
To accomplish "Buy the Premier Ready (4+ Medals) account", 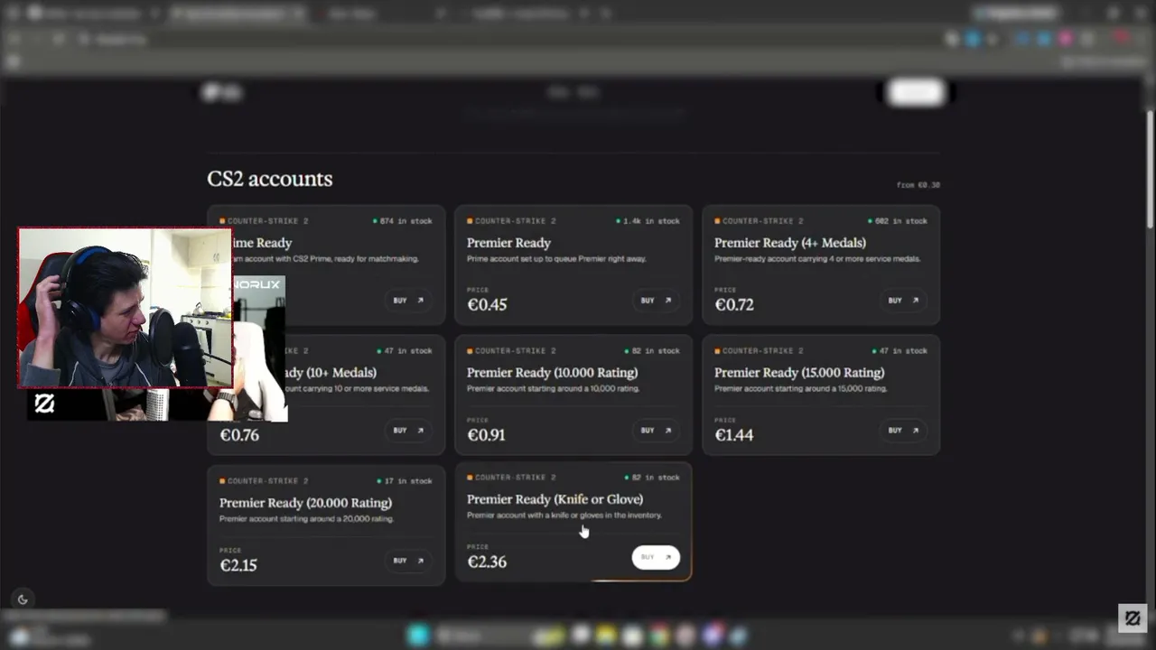I will [903, 301].
